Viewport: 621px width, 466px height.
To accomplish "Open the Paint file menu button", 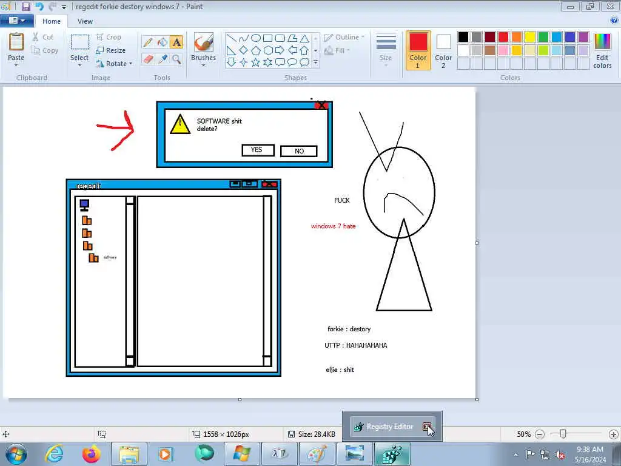I will [16, 21].
